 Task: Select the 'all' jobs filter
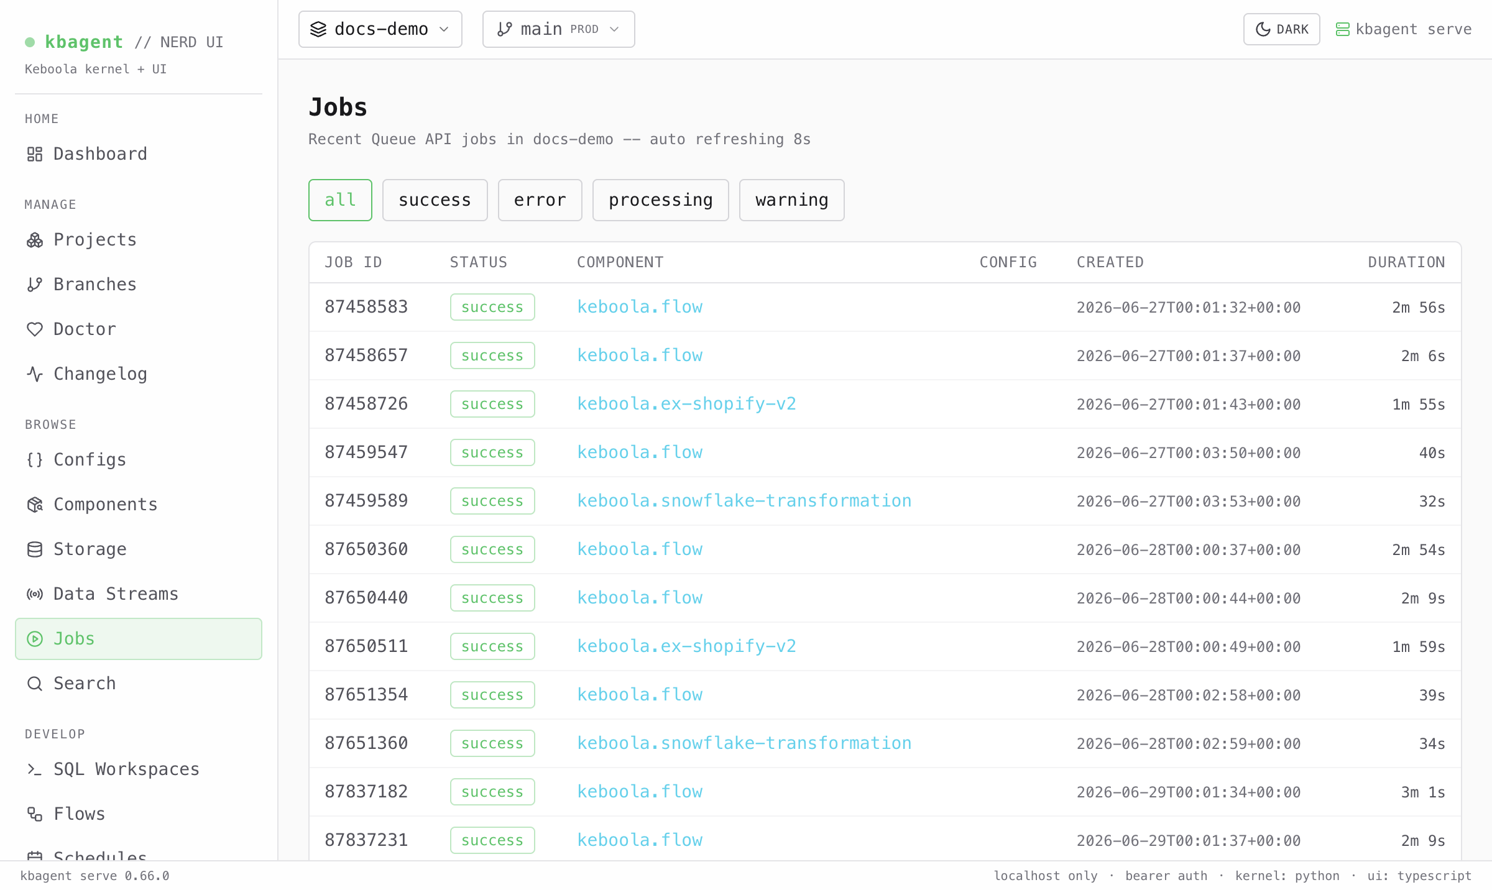(340, 200)
